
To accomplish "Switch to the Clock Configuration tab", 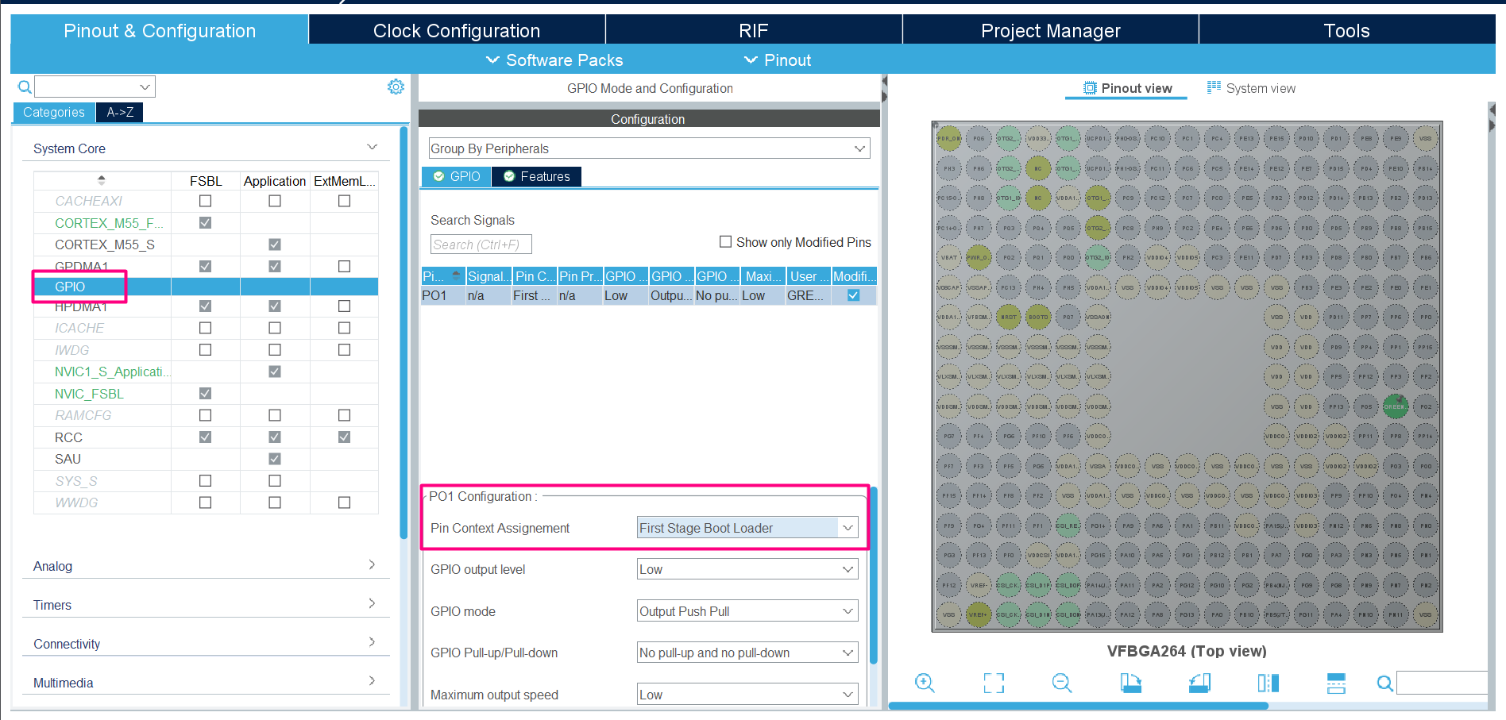I will coord(456,29).
